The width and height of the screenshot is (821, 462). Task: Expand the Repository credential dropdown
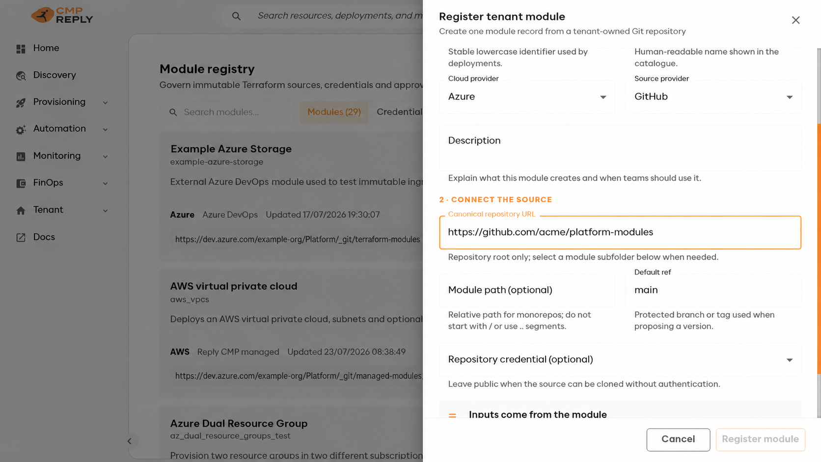point(620,359)
